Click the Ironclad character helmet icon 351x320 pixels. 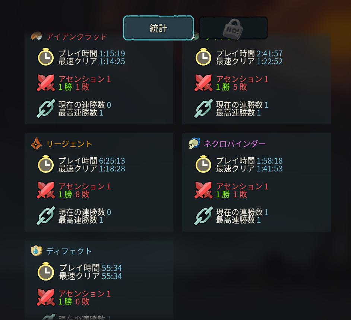[37, 36]
